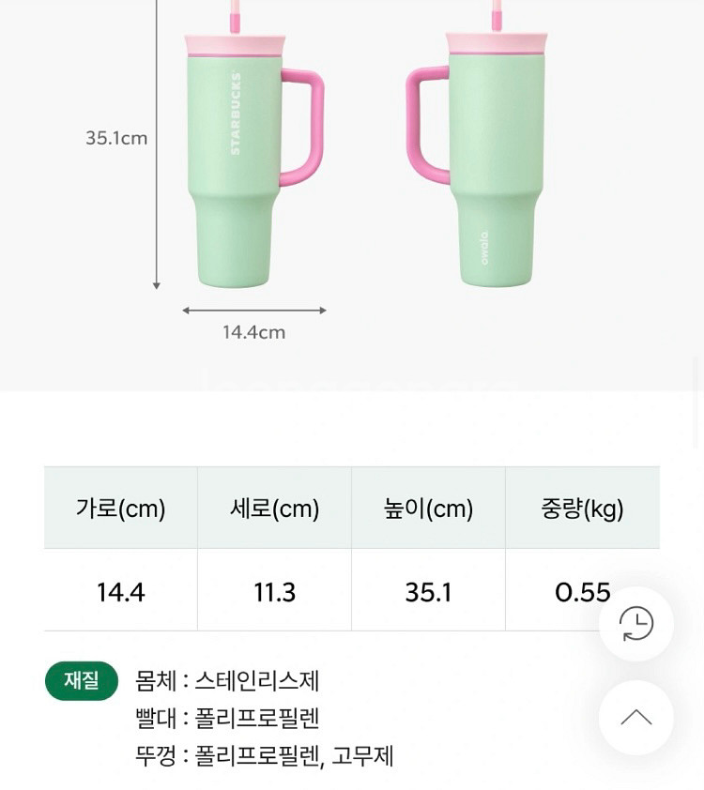Screen dimensions: 704x790
Task: Click the STARBUCKS logo on left tumbler
Action: [236, 114]
